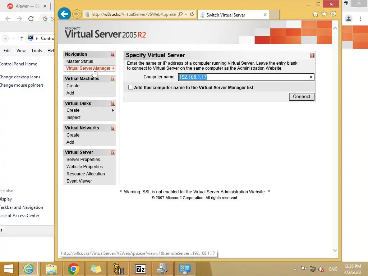The height and width of the screenshot is (276, 368).
Task: Click Create under Virtual Networks
Action: (73, 135)
